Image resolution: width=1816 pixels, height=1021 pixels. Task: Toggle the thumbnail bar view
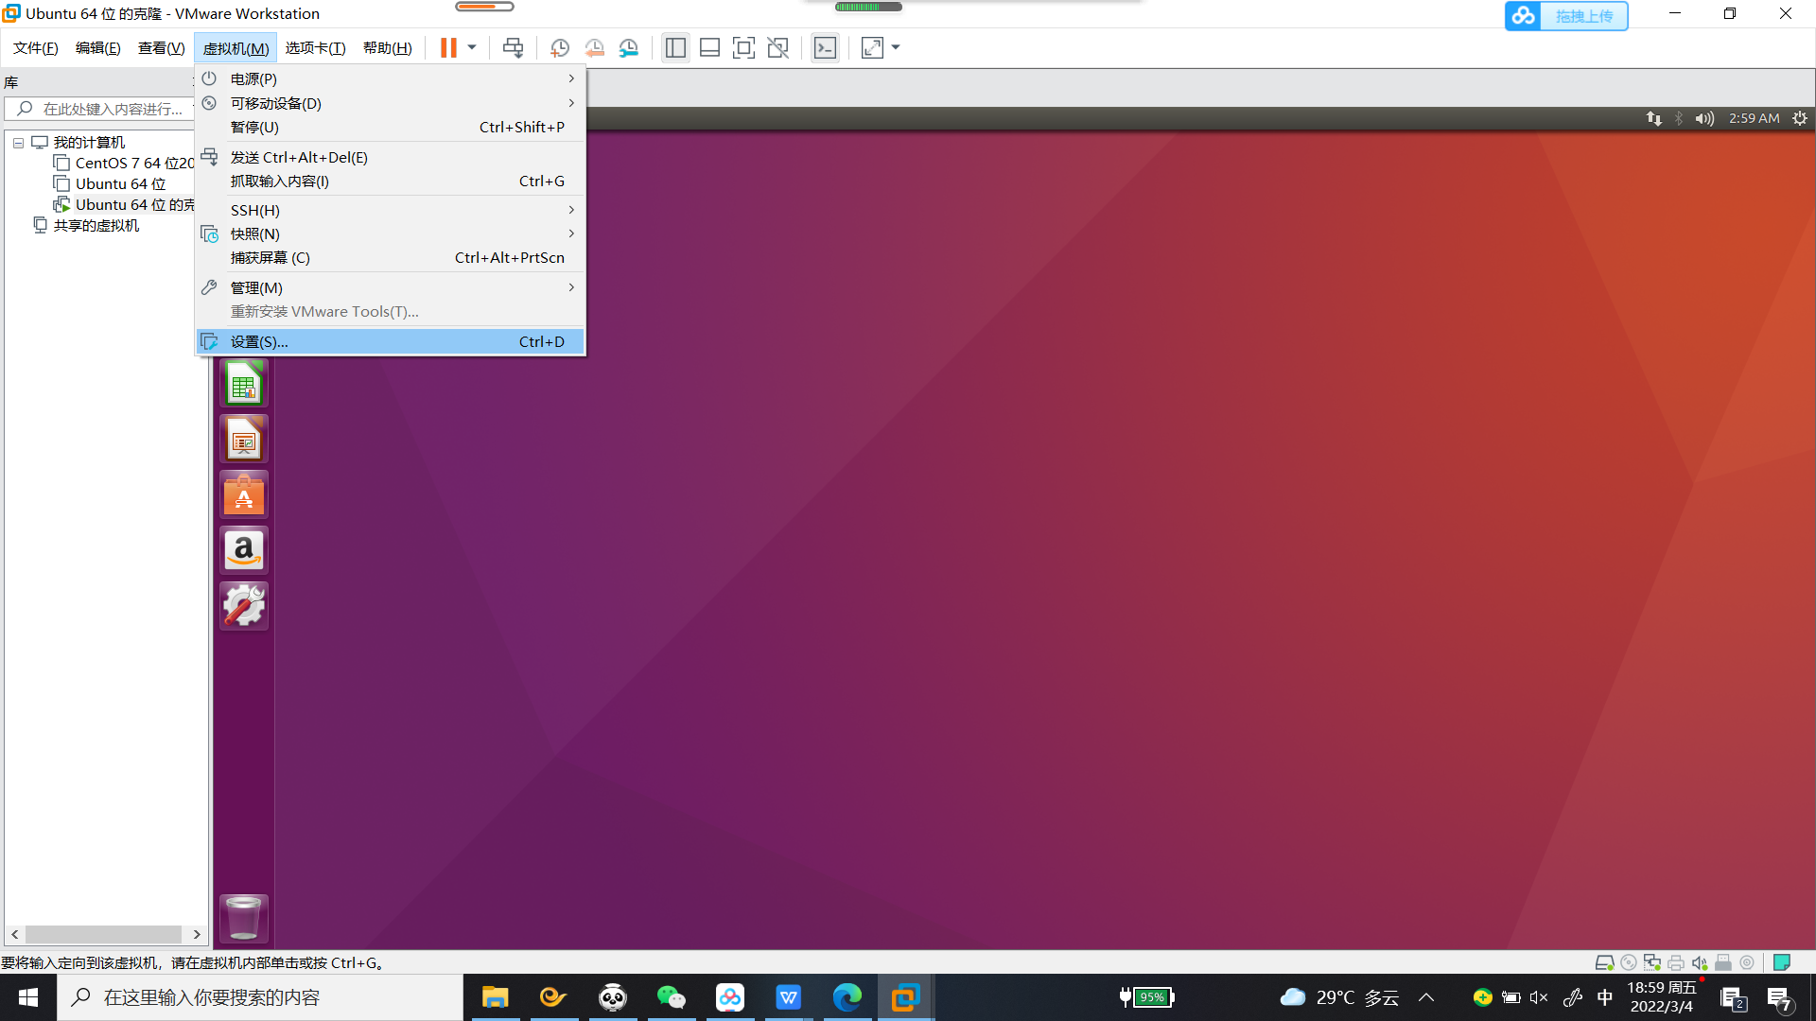pos(709,47)
